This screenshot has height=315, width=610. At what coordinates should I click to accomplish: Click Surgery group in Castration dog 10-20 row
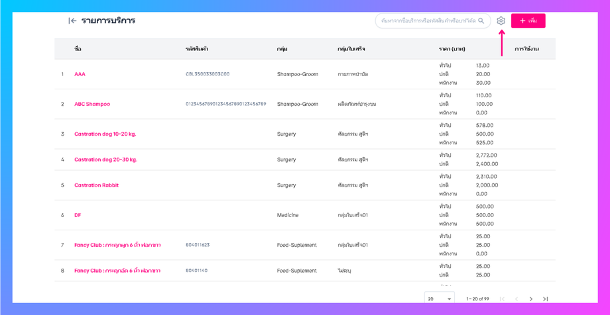286,134
